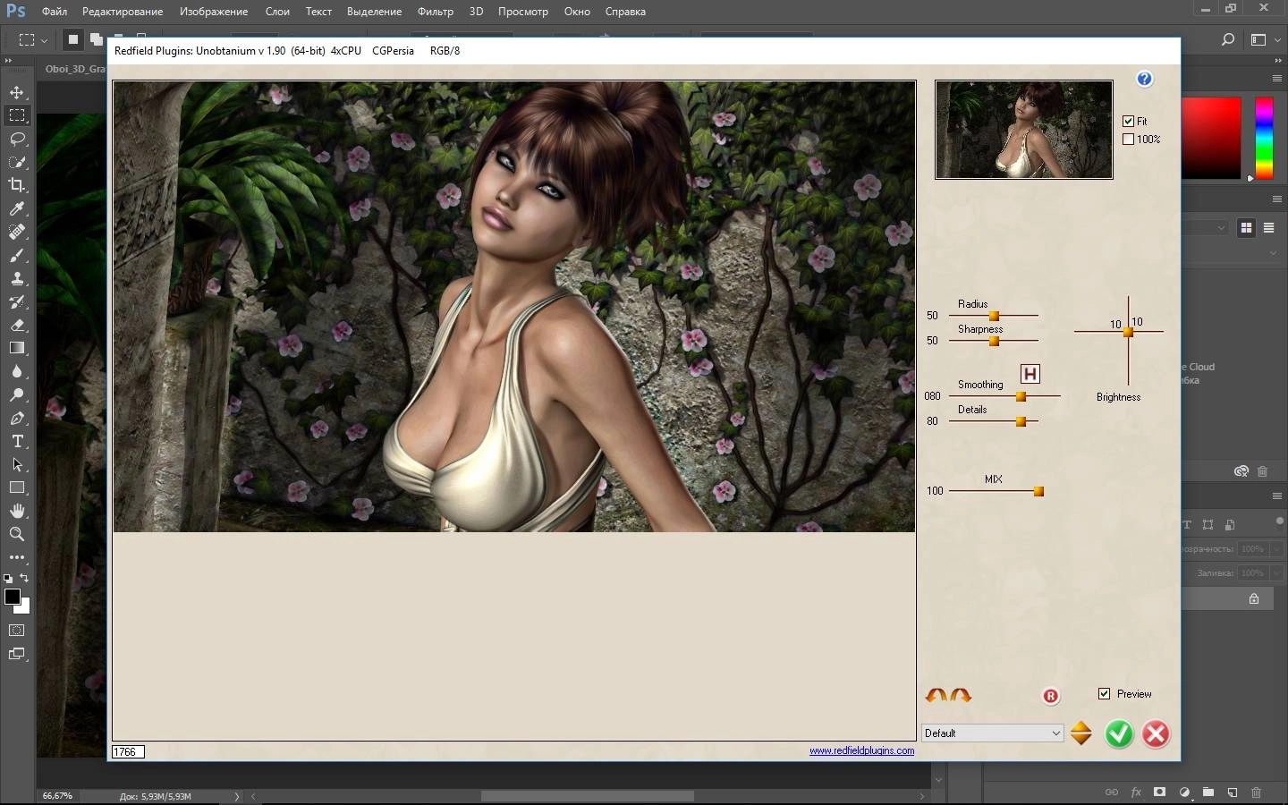Screen dimensions: 1288x805
Task: Delete layer trash icon in Layers panel
Action: (1256, 792)
